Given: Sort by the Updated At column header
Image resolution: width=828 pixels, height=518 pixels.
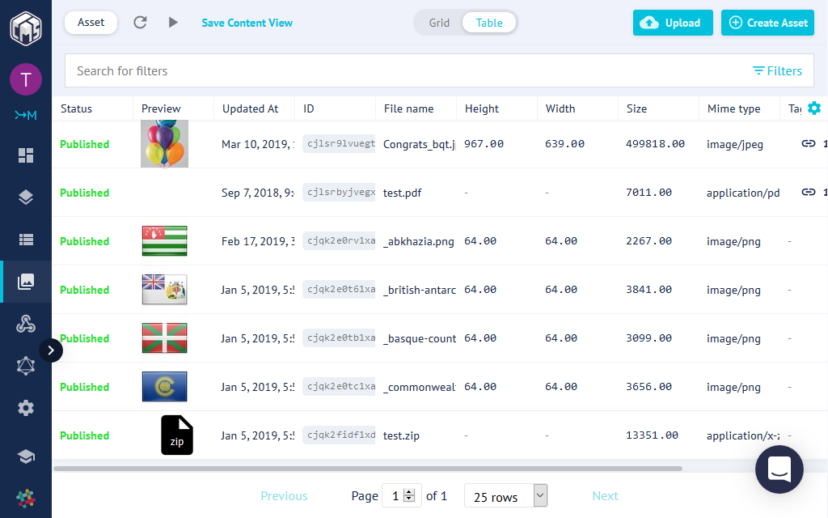Looking at the screenshot, I should [x=251, y=108].
